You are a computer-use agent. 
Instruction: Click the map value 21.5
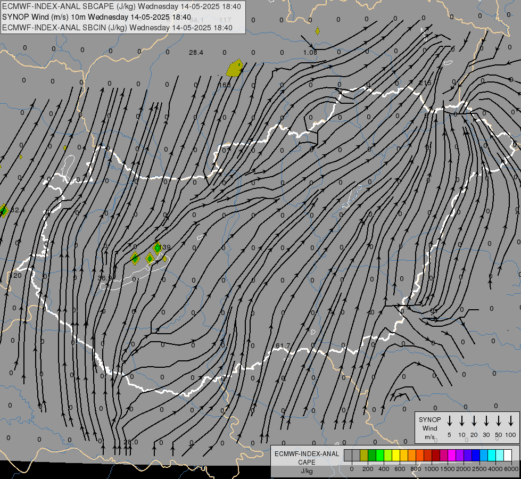pos(425,83)
